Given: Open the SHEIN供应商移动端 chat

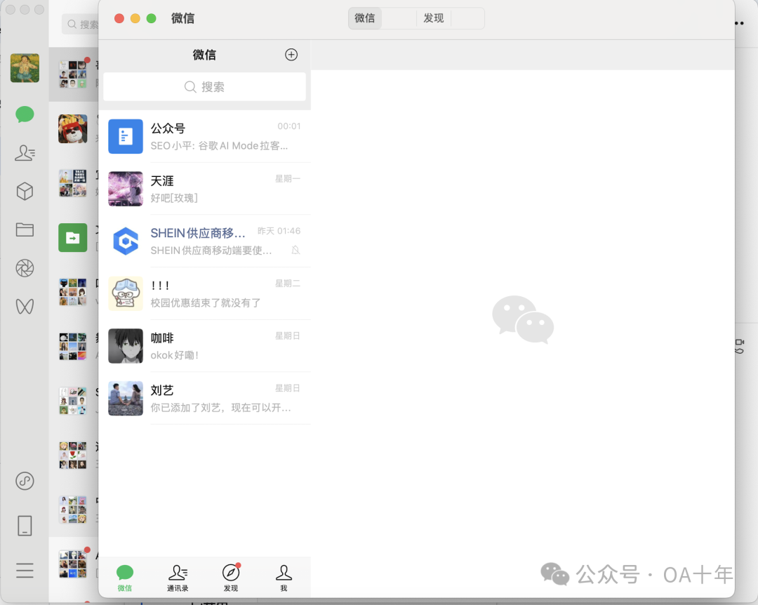Looking at the screenshot, I should [204, 241].
